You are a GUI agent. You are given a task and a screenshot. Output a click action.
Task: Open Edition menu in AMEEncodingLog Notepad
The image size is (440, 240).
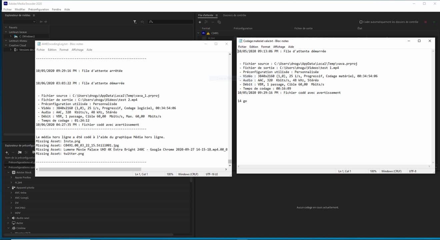click(x=52, y=50)
